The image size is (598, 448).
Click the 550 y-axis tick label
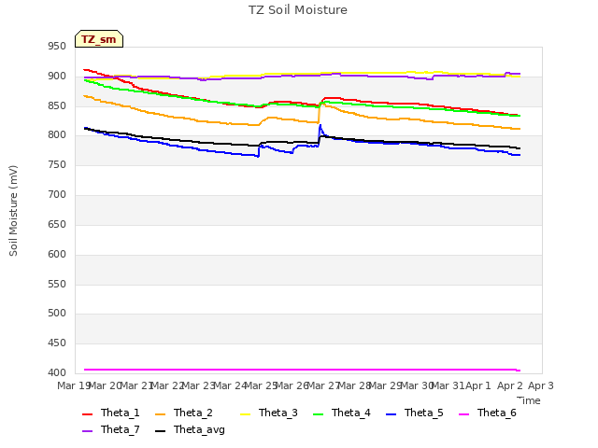tap(57, 284)
